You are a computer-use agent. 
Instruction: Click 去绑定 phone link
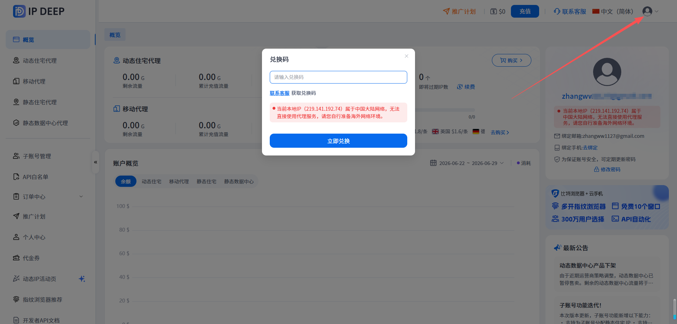coord(590,148)
